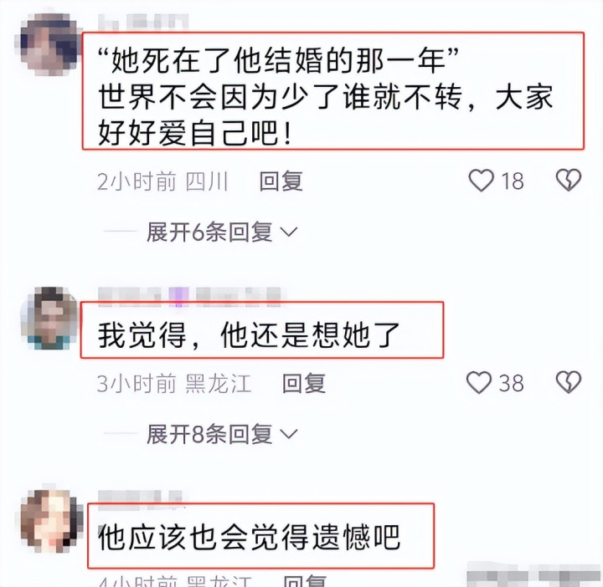Screen dimensions: 603x587
Task: Tap 回复 under "他应该也会觉得遗憾吧"
Action: (305, 580)
